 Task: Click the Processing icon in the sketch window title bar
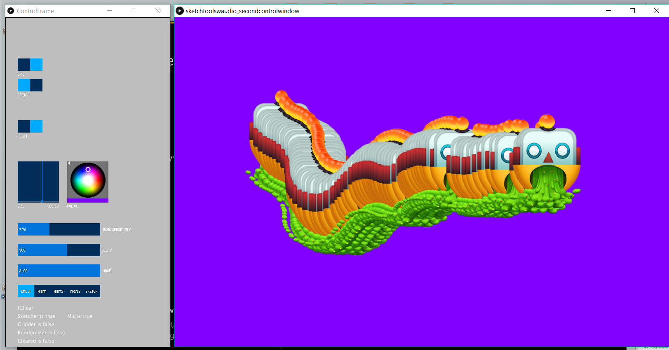pyautogui.click(x=180, y=11)
